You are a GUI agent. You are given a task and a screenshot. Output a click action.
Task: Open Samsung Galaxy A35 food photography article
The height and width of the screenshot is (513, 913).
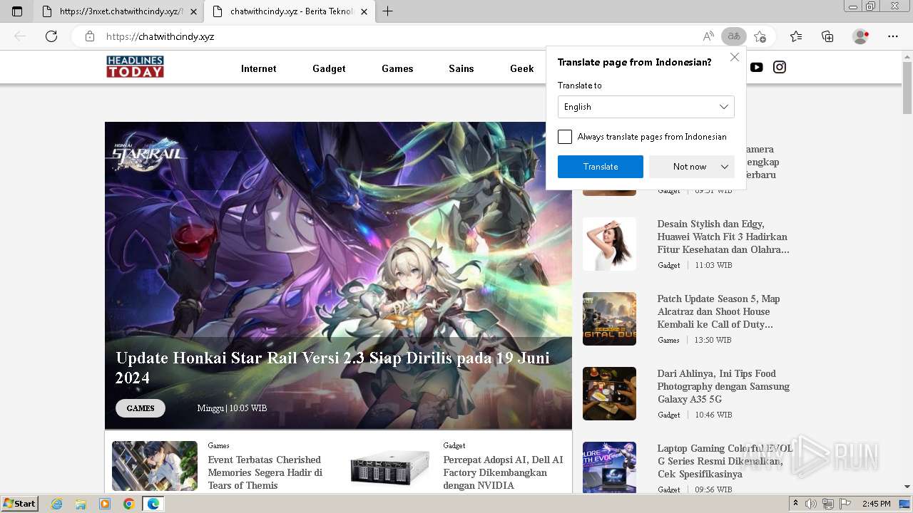pos(723,386)
